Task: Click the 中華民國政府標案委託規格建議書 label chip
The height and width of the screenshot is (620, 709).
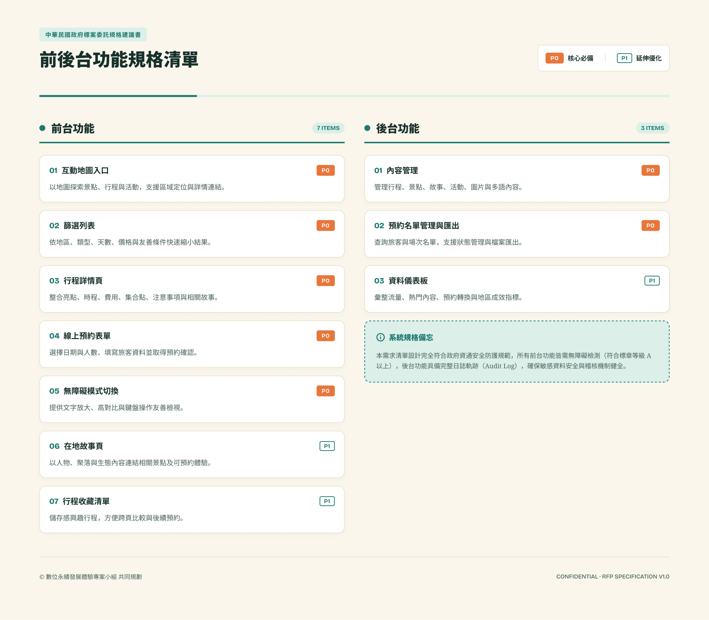Action: point(93,34)
